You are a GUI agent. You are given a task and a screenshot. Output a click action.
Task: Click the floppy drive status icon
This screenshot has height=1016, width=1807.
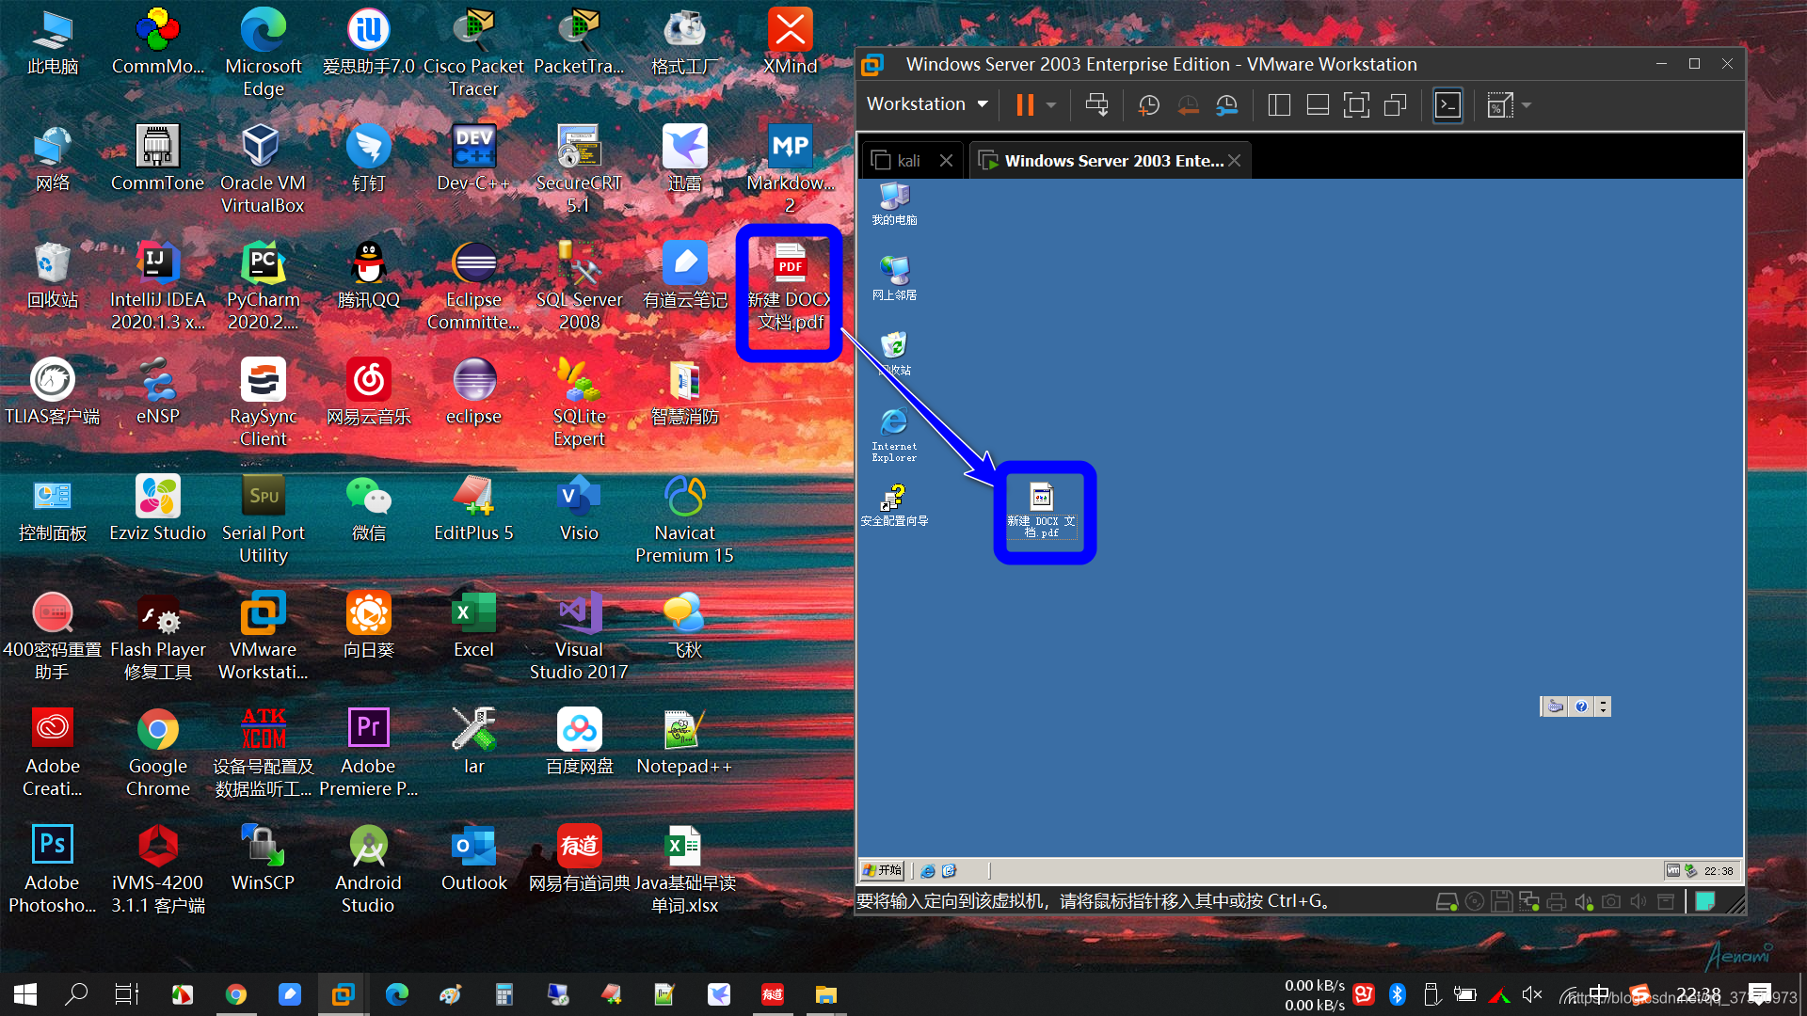pyautogui.click(x=1502, y=902)
